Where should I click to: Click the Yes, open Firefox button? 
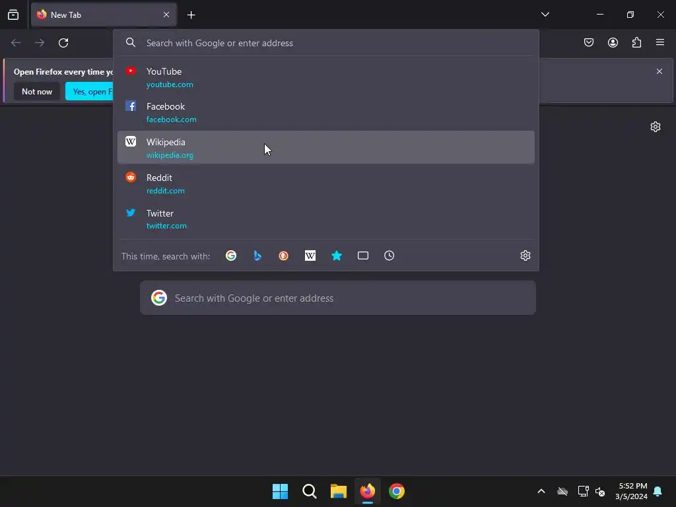click(x=89, y=91)
